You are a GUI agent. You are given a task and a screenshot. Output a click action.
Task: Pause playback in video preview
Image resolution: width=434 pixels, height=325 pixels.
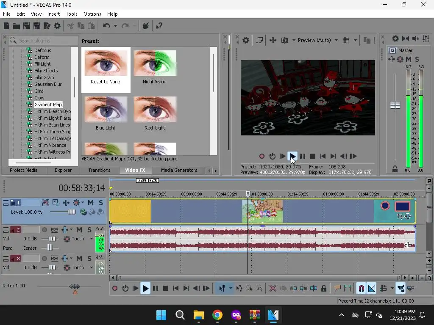[303, 156]
